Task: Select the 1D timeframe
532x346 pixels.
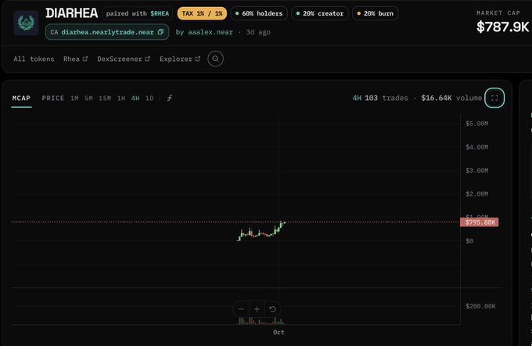Action: tap(149, 98)
